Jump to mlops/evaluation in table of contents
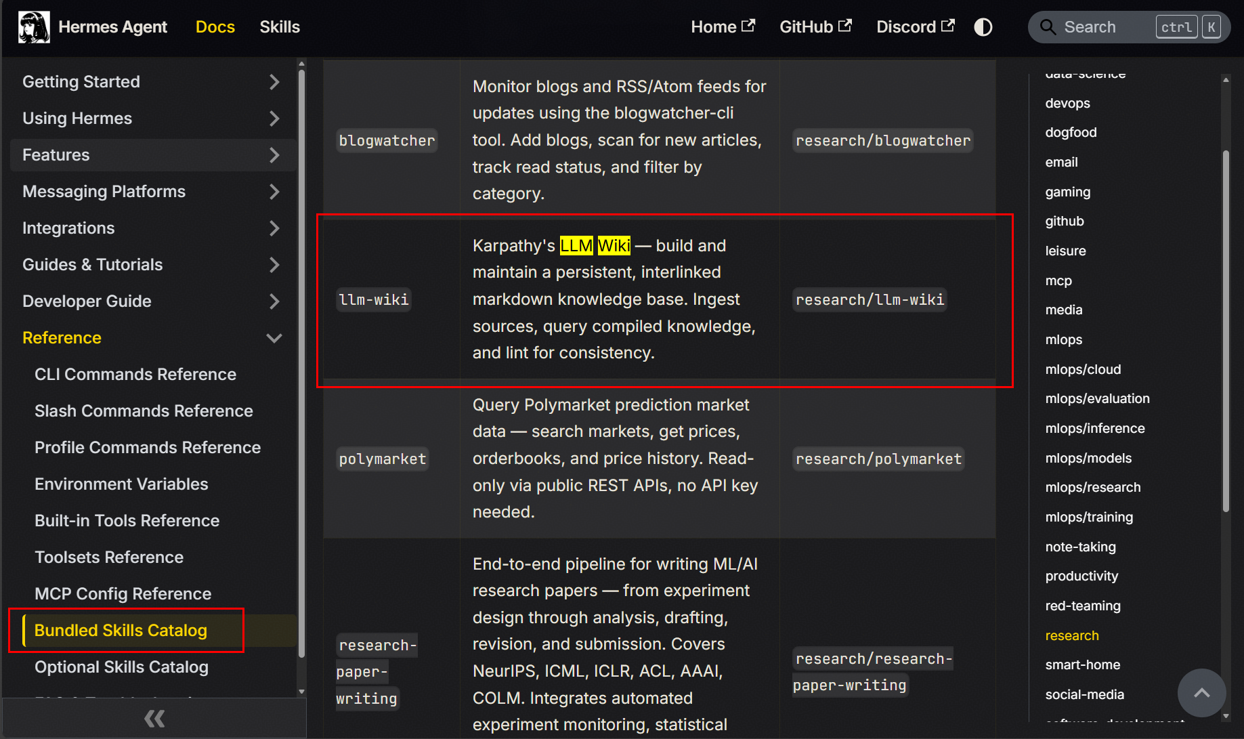 click(1097, 398)
